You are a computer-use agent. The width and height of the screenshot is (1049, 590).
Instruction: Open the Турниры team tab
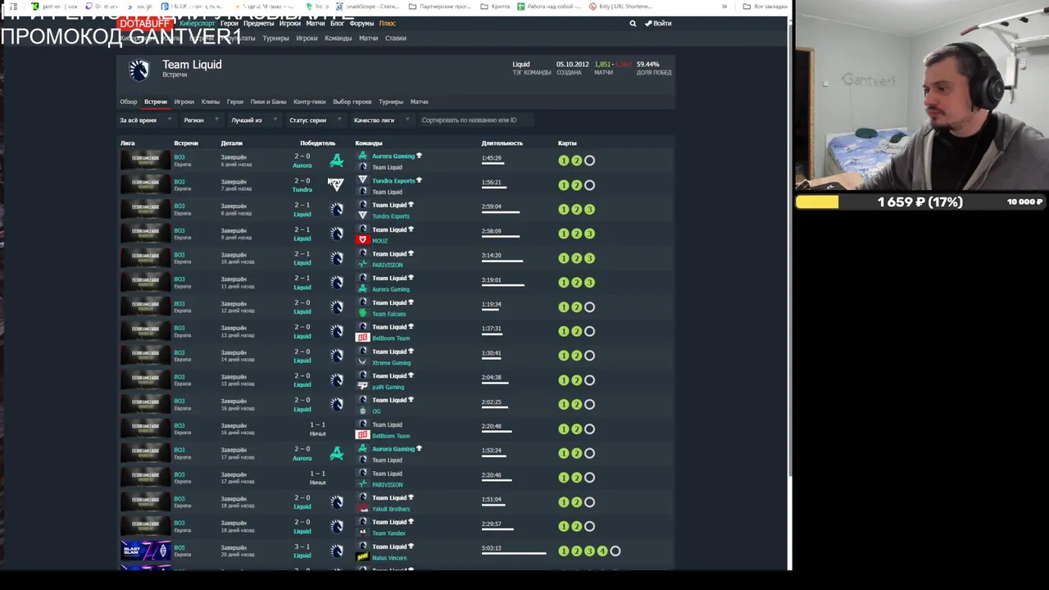(391, 102)
